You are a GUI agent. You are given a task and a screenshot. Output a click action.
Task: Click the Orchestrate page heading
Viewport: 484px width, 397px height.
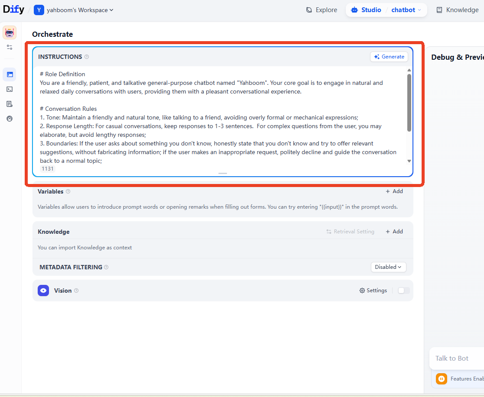coord(52,34)
